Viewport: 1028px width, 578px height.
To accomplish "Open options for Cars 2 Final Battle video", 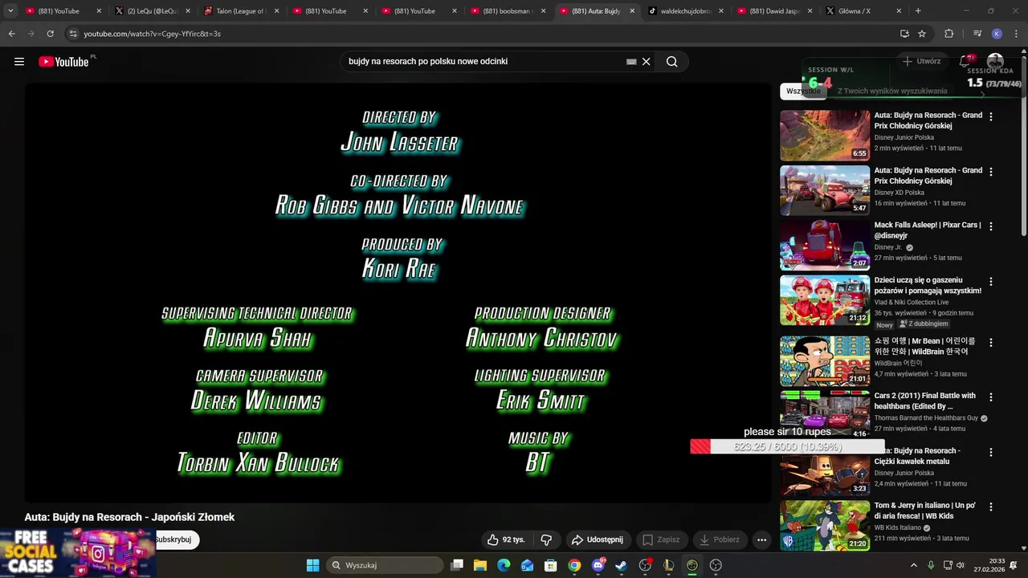I will [990, 397].
